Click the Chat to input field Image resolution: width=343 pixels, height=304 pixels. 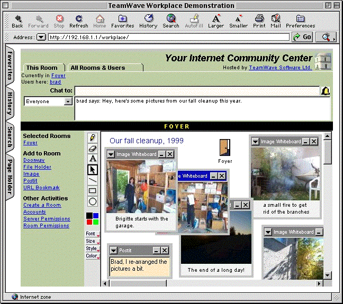point(197,91)
